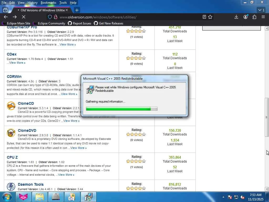Open site security lock info
269x202 pixels.
(x=56, y=17)
